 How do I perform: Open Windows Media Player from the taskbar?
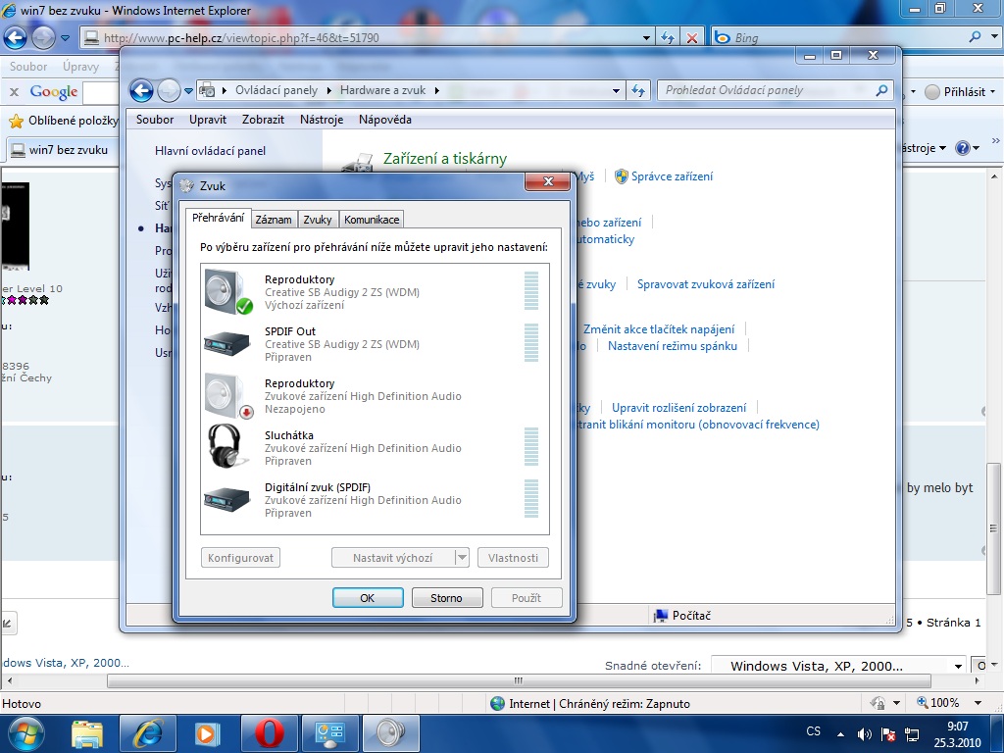(x=207, y=732)
